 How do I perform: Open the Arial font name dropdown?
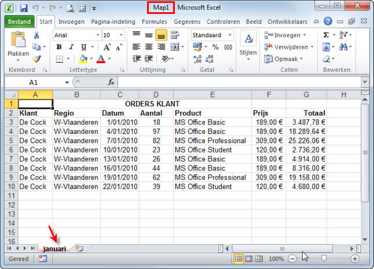click(x=98, y=35)
